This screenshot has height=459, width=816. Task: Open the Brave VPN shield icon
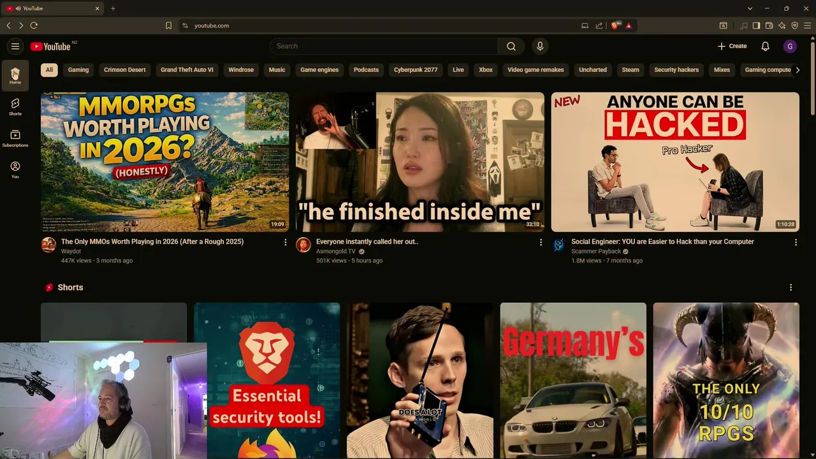tap(794, 25)
